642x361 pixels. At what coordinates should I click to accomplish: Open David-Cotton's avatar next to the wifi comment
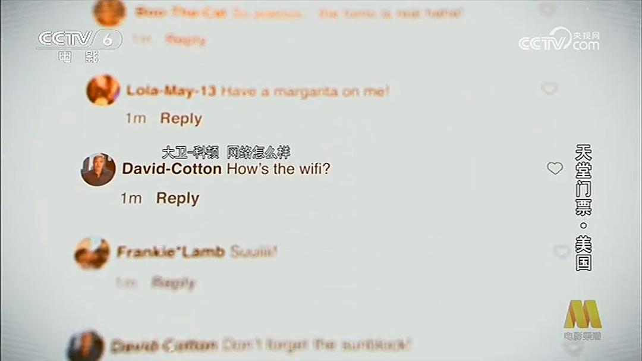tap(98, 169)
